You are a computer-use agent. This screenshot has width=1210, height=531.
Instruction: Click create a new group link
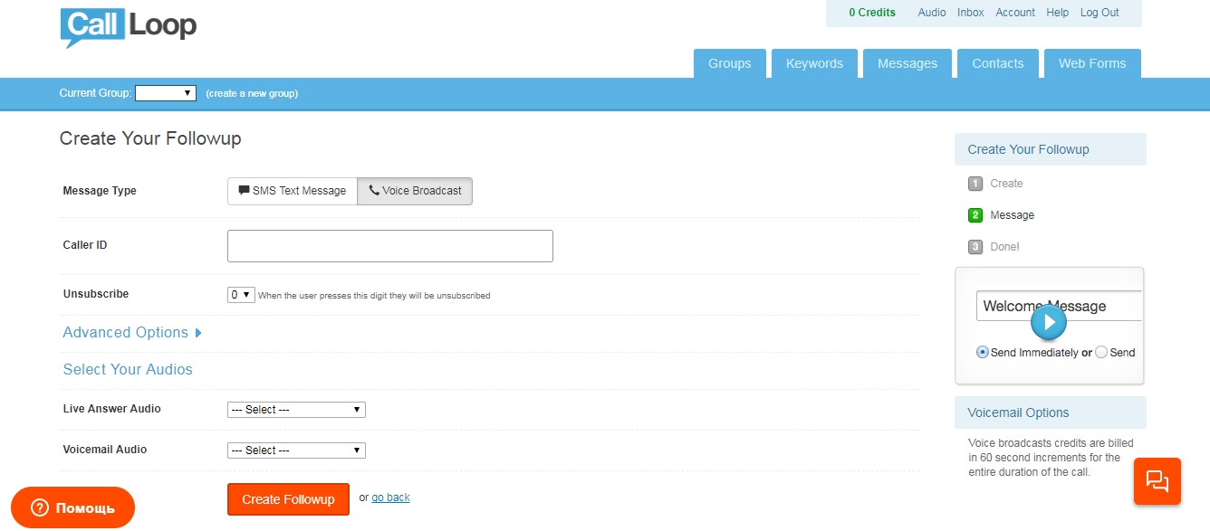coord(252,93)
